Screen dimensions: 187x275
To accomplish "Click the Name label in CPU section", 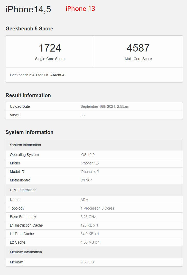I will click(x=15, y=200).
